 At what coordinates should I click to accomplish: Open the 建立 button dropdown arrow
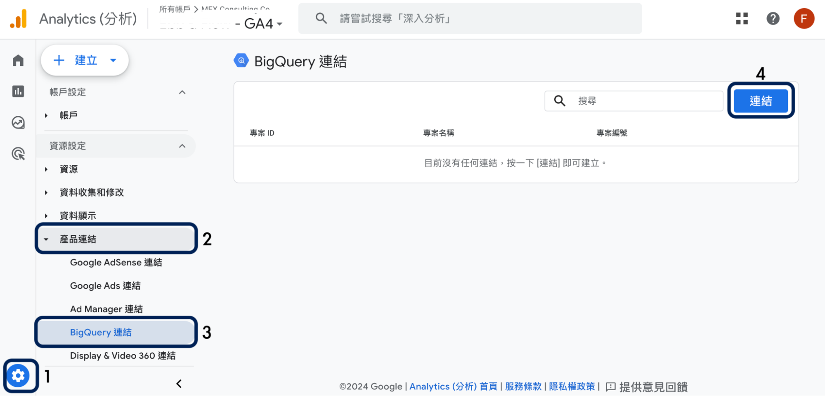click(x=113, y=61)
